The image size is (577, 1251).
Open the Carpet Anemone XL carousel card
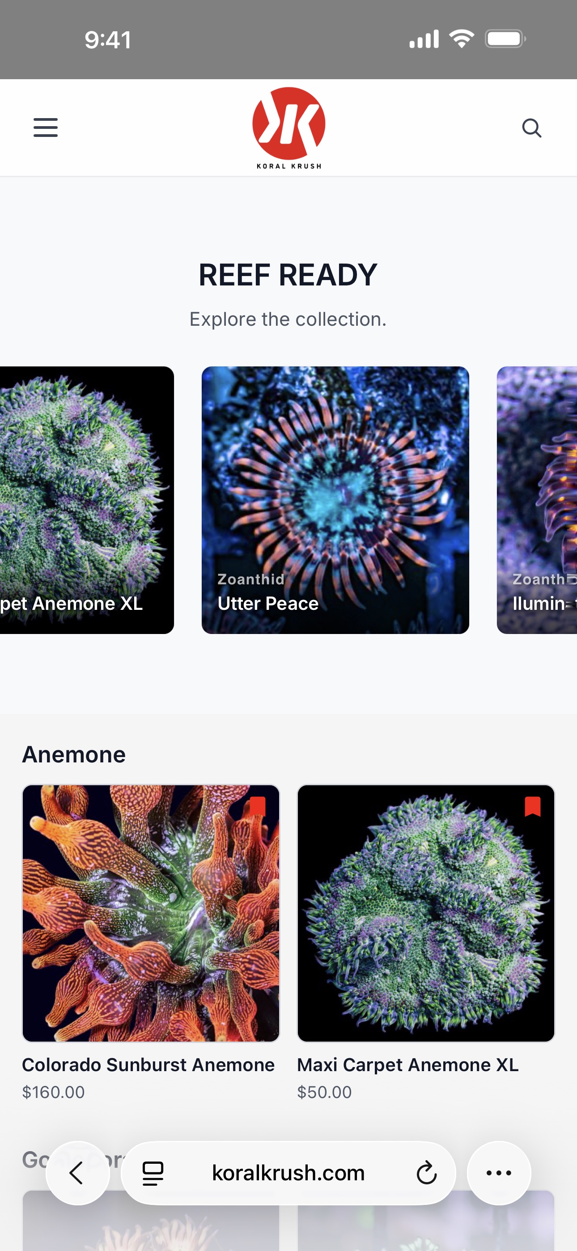[x=87, y=500]
